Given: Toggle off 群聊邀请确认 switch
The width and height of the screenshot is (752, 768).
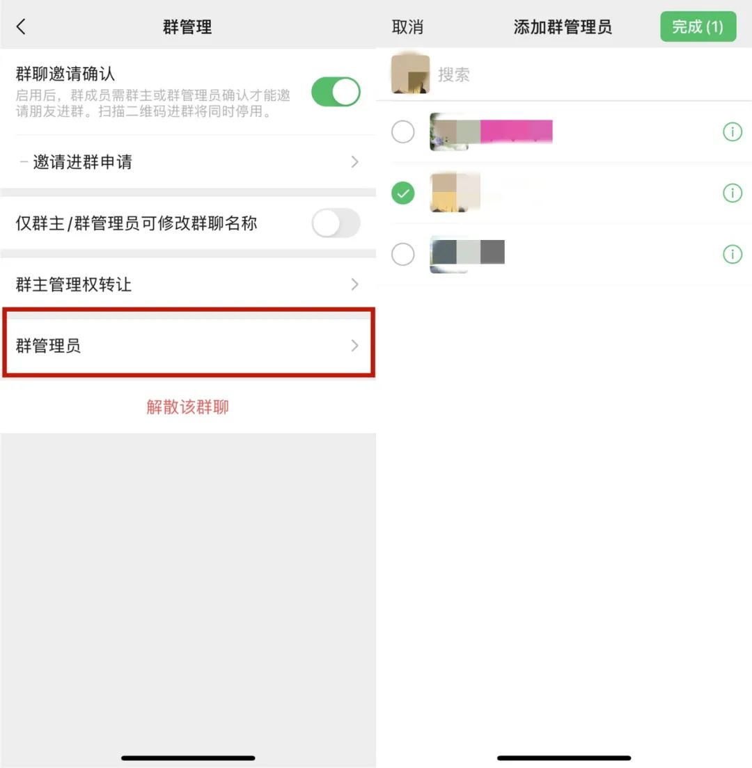Looking at the screenshot, I should pyautogui.click(x=336, y=92).
